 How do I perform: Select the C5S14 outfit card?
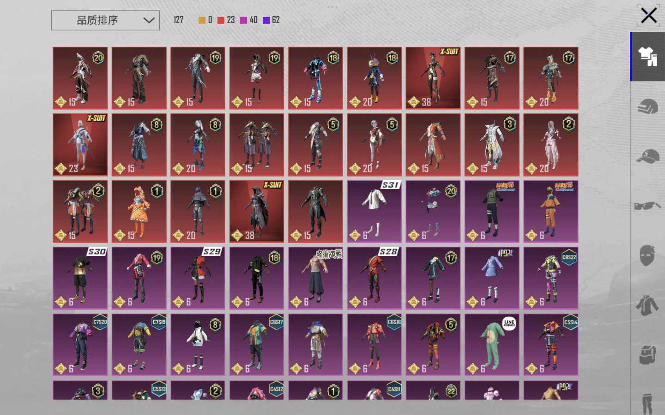coord(551,345)
